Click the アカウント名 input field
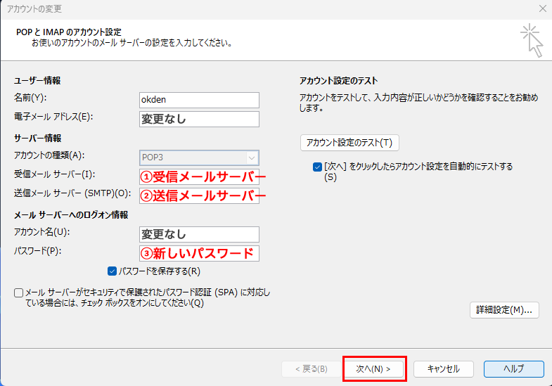The height and width of the screenshot is (386, 552). pyautogui.click(x=199, y=234)
